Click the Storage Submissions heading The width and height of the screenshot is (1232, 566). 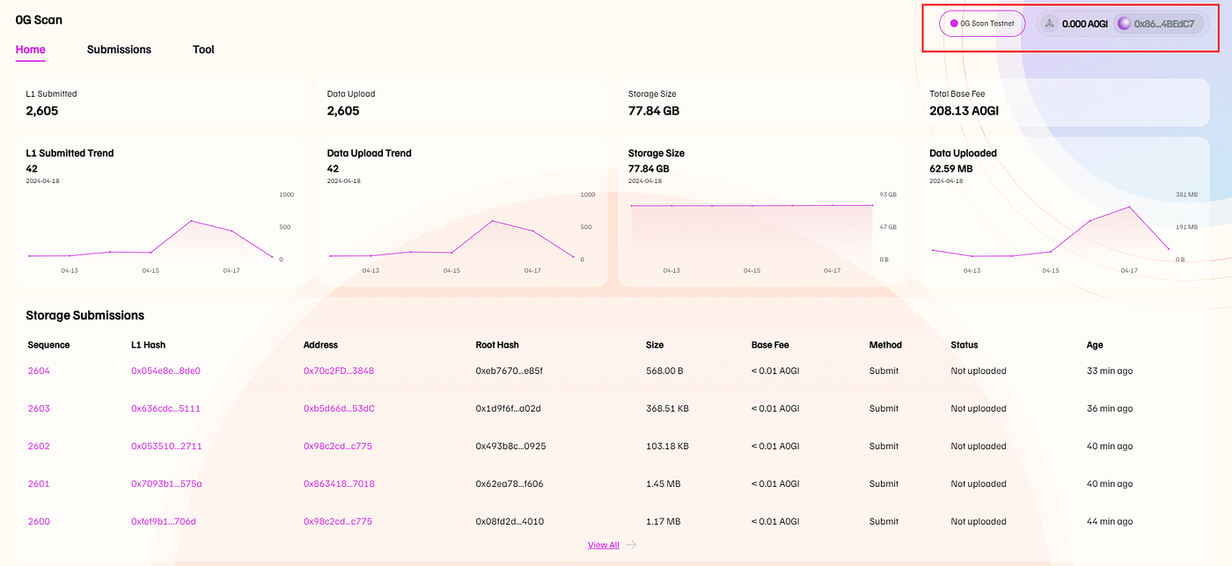(x=84, y=315)
